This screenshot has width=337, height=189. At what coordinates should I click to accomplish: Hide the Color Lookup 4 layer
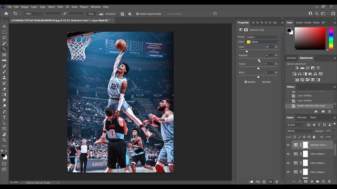(x=288, y=154)
